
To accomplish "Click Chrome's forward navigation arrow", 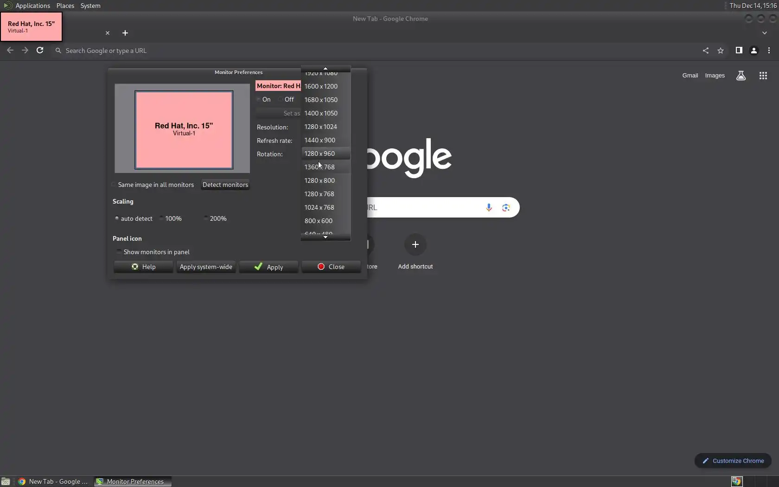I will [25, 51].
